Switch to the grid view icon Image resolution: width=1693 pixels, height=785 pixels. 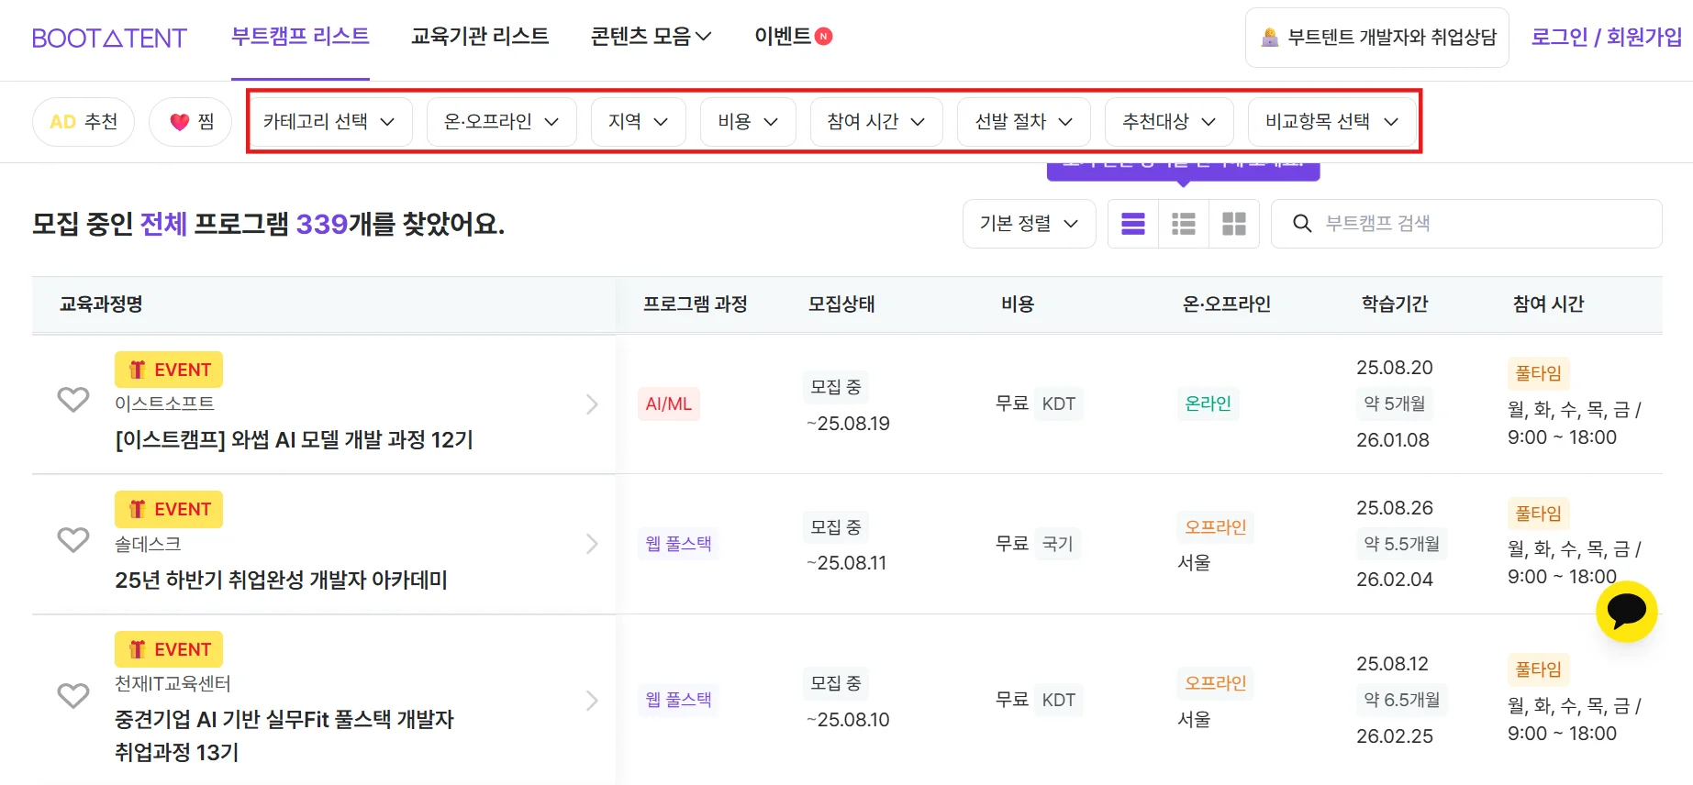pos(1234,224)
